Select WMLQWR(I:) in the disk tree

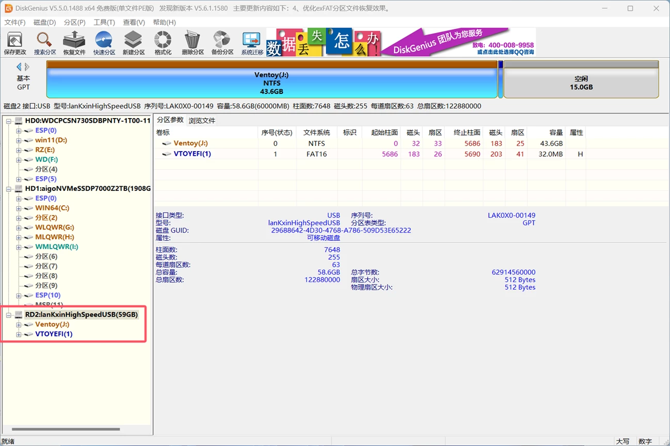(57, 247)
